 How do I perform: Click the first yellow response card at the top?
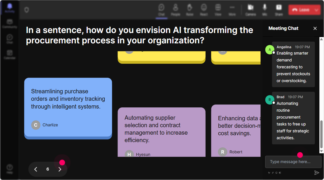coord(162,57)
